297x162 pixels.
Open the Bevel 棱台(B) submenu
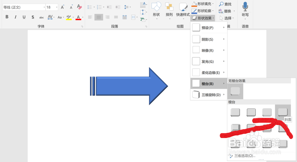point(209,84)
